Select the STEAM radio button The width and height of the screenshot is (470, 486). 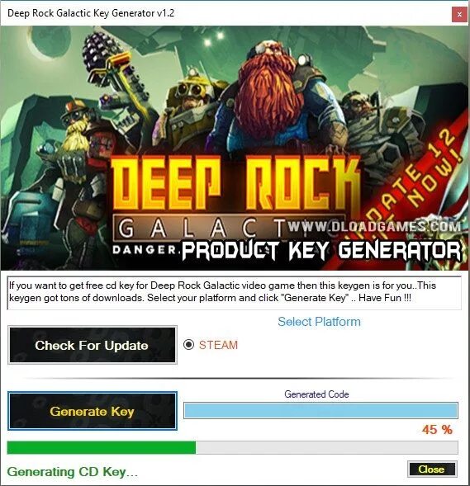pos(188,345)
